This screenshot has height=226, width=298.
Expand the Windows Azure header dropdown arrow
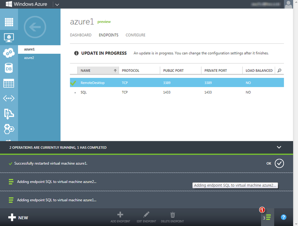click(57, 4)
